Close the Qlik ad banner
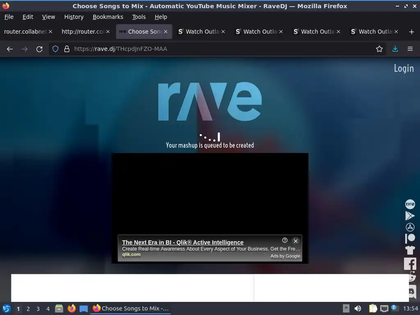 [x=295, y=241]
